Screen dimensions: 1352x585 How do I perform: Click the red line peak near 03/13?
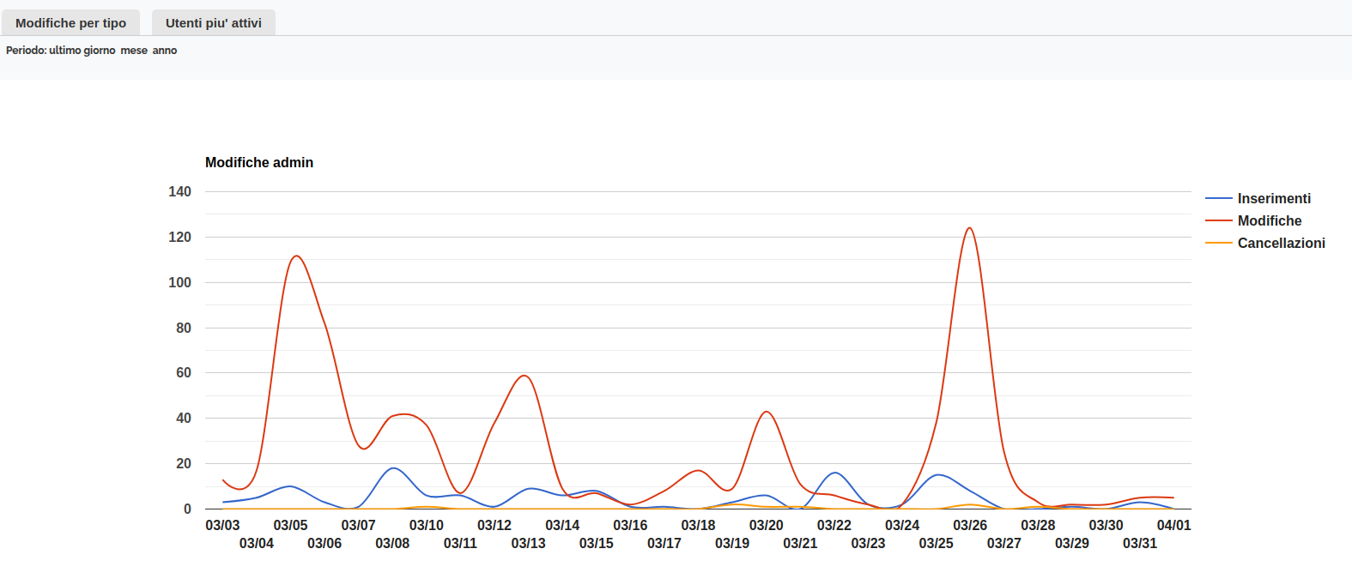point(524,376)
